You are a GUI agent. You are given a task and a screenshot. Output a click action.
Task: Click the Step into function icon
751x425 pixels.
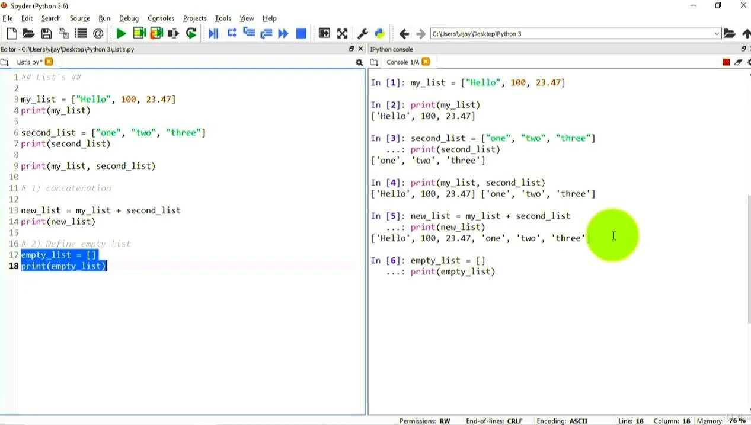coord(249,34)
